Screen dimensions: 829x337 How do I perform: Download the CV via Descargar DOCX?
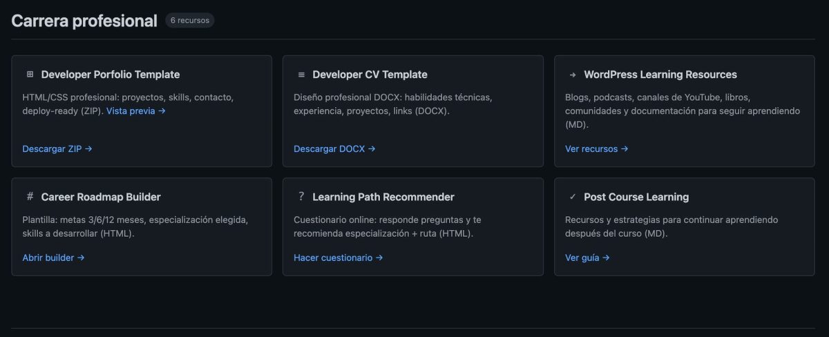(x=334, y=148)
